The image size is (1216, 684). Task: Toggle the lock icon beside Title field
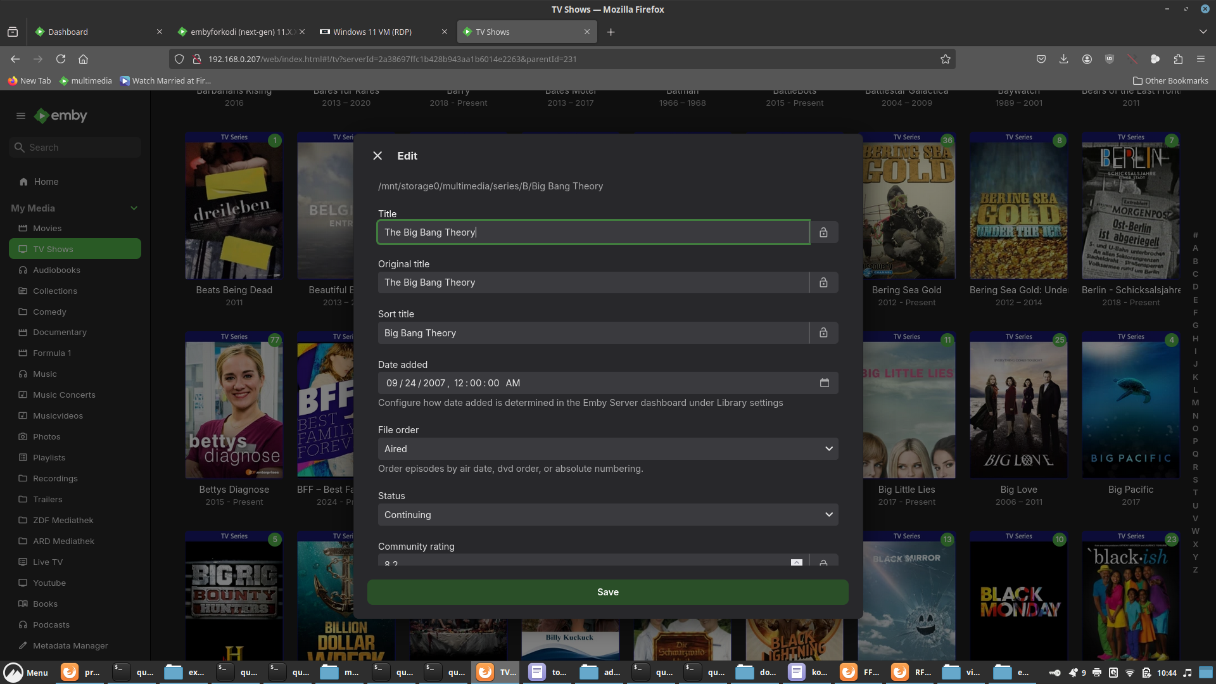pyautogui.click(x=823, y=232)
